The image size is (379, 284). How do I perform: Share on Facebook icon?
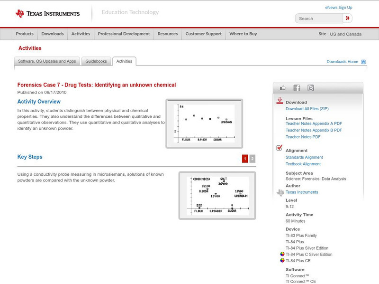pos(297,88)
